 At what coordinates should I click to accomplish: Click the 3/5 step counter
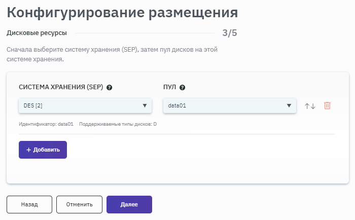pos(230,33)
